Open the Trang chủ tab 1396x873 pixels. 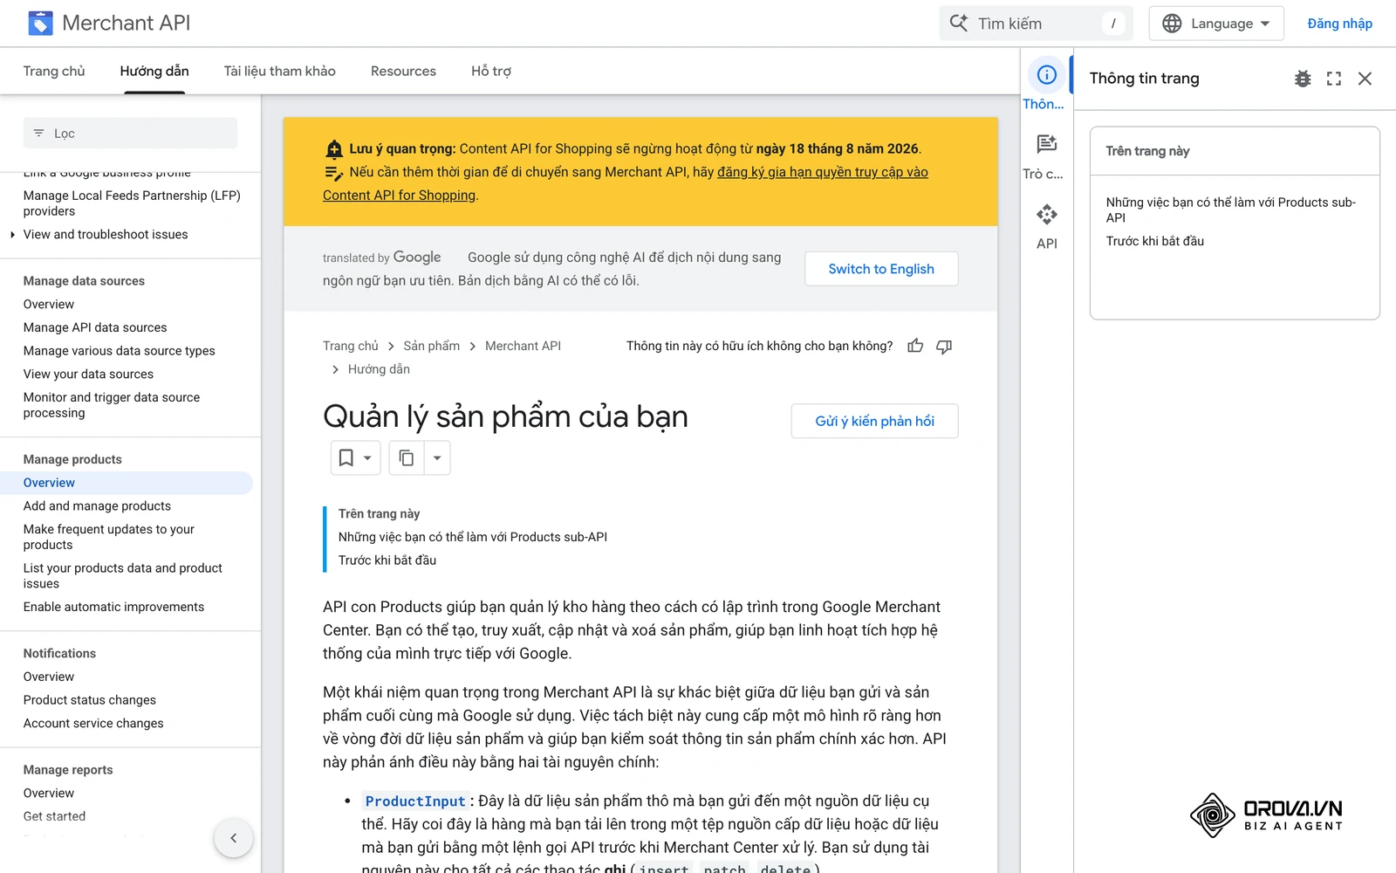54,71
